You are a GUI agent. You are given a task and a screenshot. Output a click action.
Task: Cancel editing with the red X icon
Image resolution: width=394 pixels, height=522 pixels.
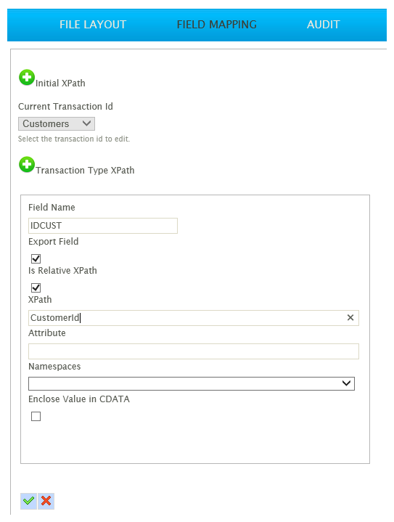[x=46, y=501]
